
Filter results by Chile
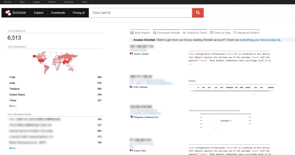(x=12, y=77)
